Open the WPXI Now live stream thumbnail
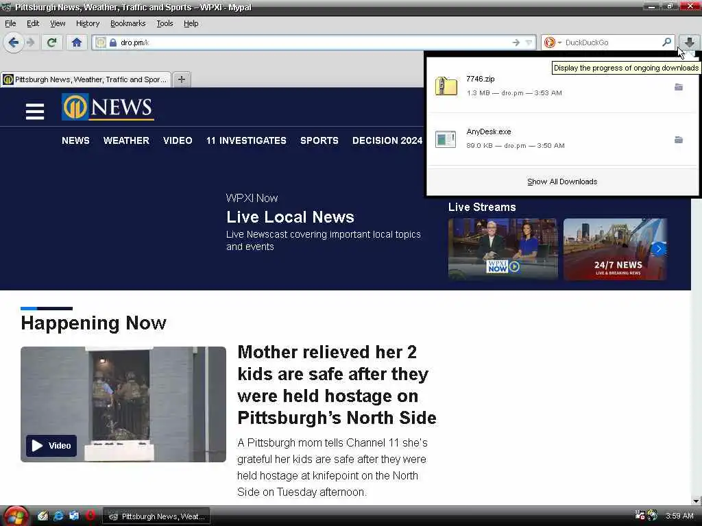Viewport: 702px width, 526px height. click(503, 249)
